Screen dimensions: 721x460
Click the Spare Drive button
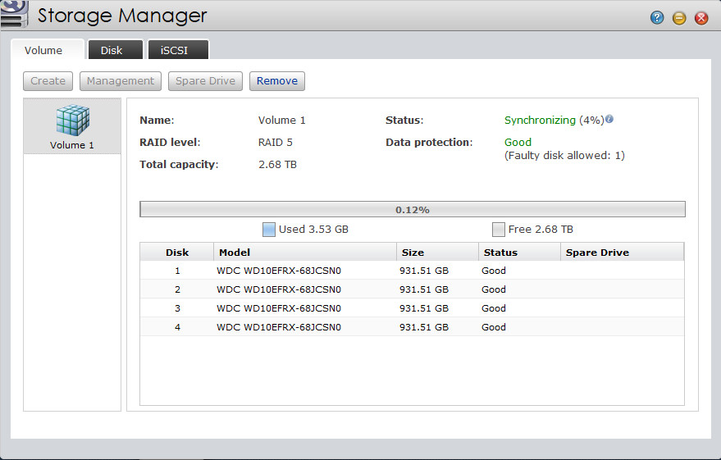click(205, 81)
